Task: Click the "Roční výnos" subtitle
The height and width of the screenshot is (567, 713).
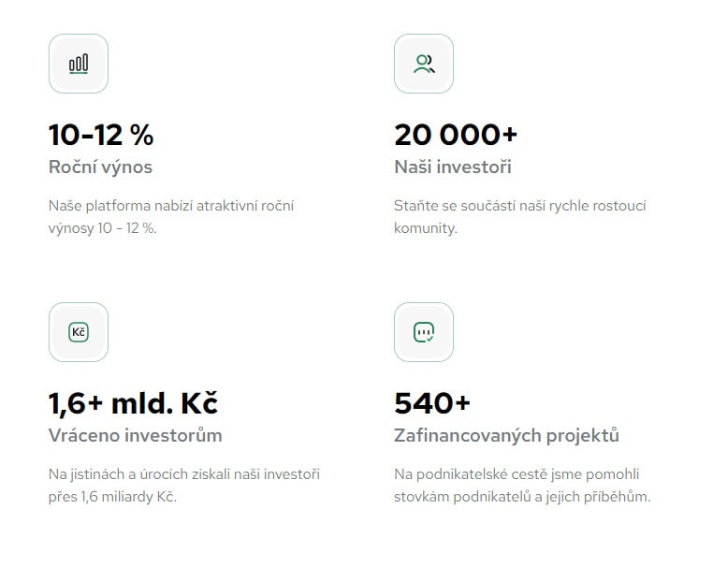Action: coord(100,167)
